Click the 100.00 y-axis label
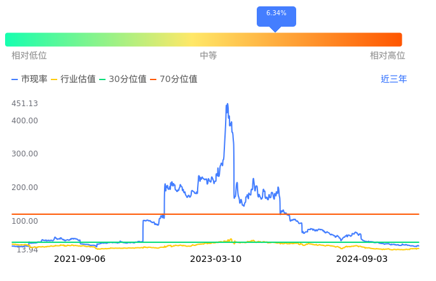Screen dimensions: 436x281 coord(25,221)
